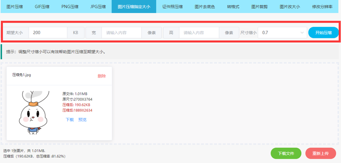Switch to the GIF压缩 tab
Screen dimensions: 341x163
pyautogui.click(x=42, y=6)
